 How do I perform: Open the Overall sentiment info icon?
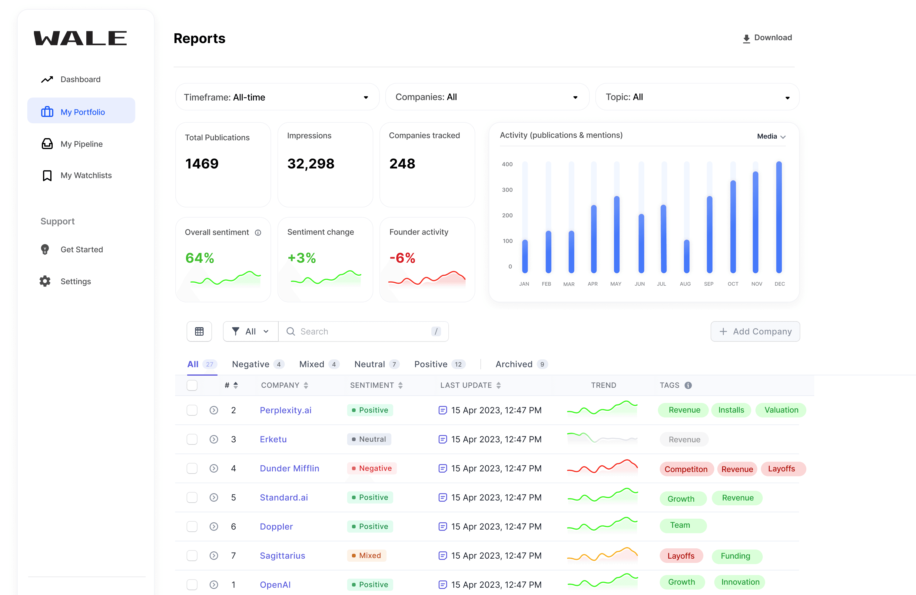[x=258, y=232]
